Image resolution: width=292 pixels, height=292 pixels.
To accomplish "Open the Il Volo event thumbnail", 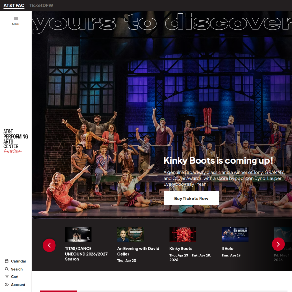I will (235, 234).
